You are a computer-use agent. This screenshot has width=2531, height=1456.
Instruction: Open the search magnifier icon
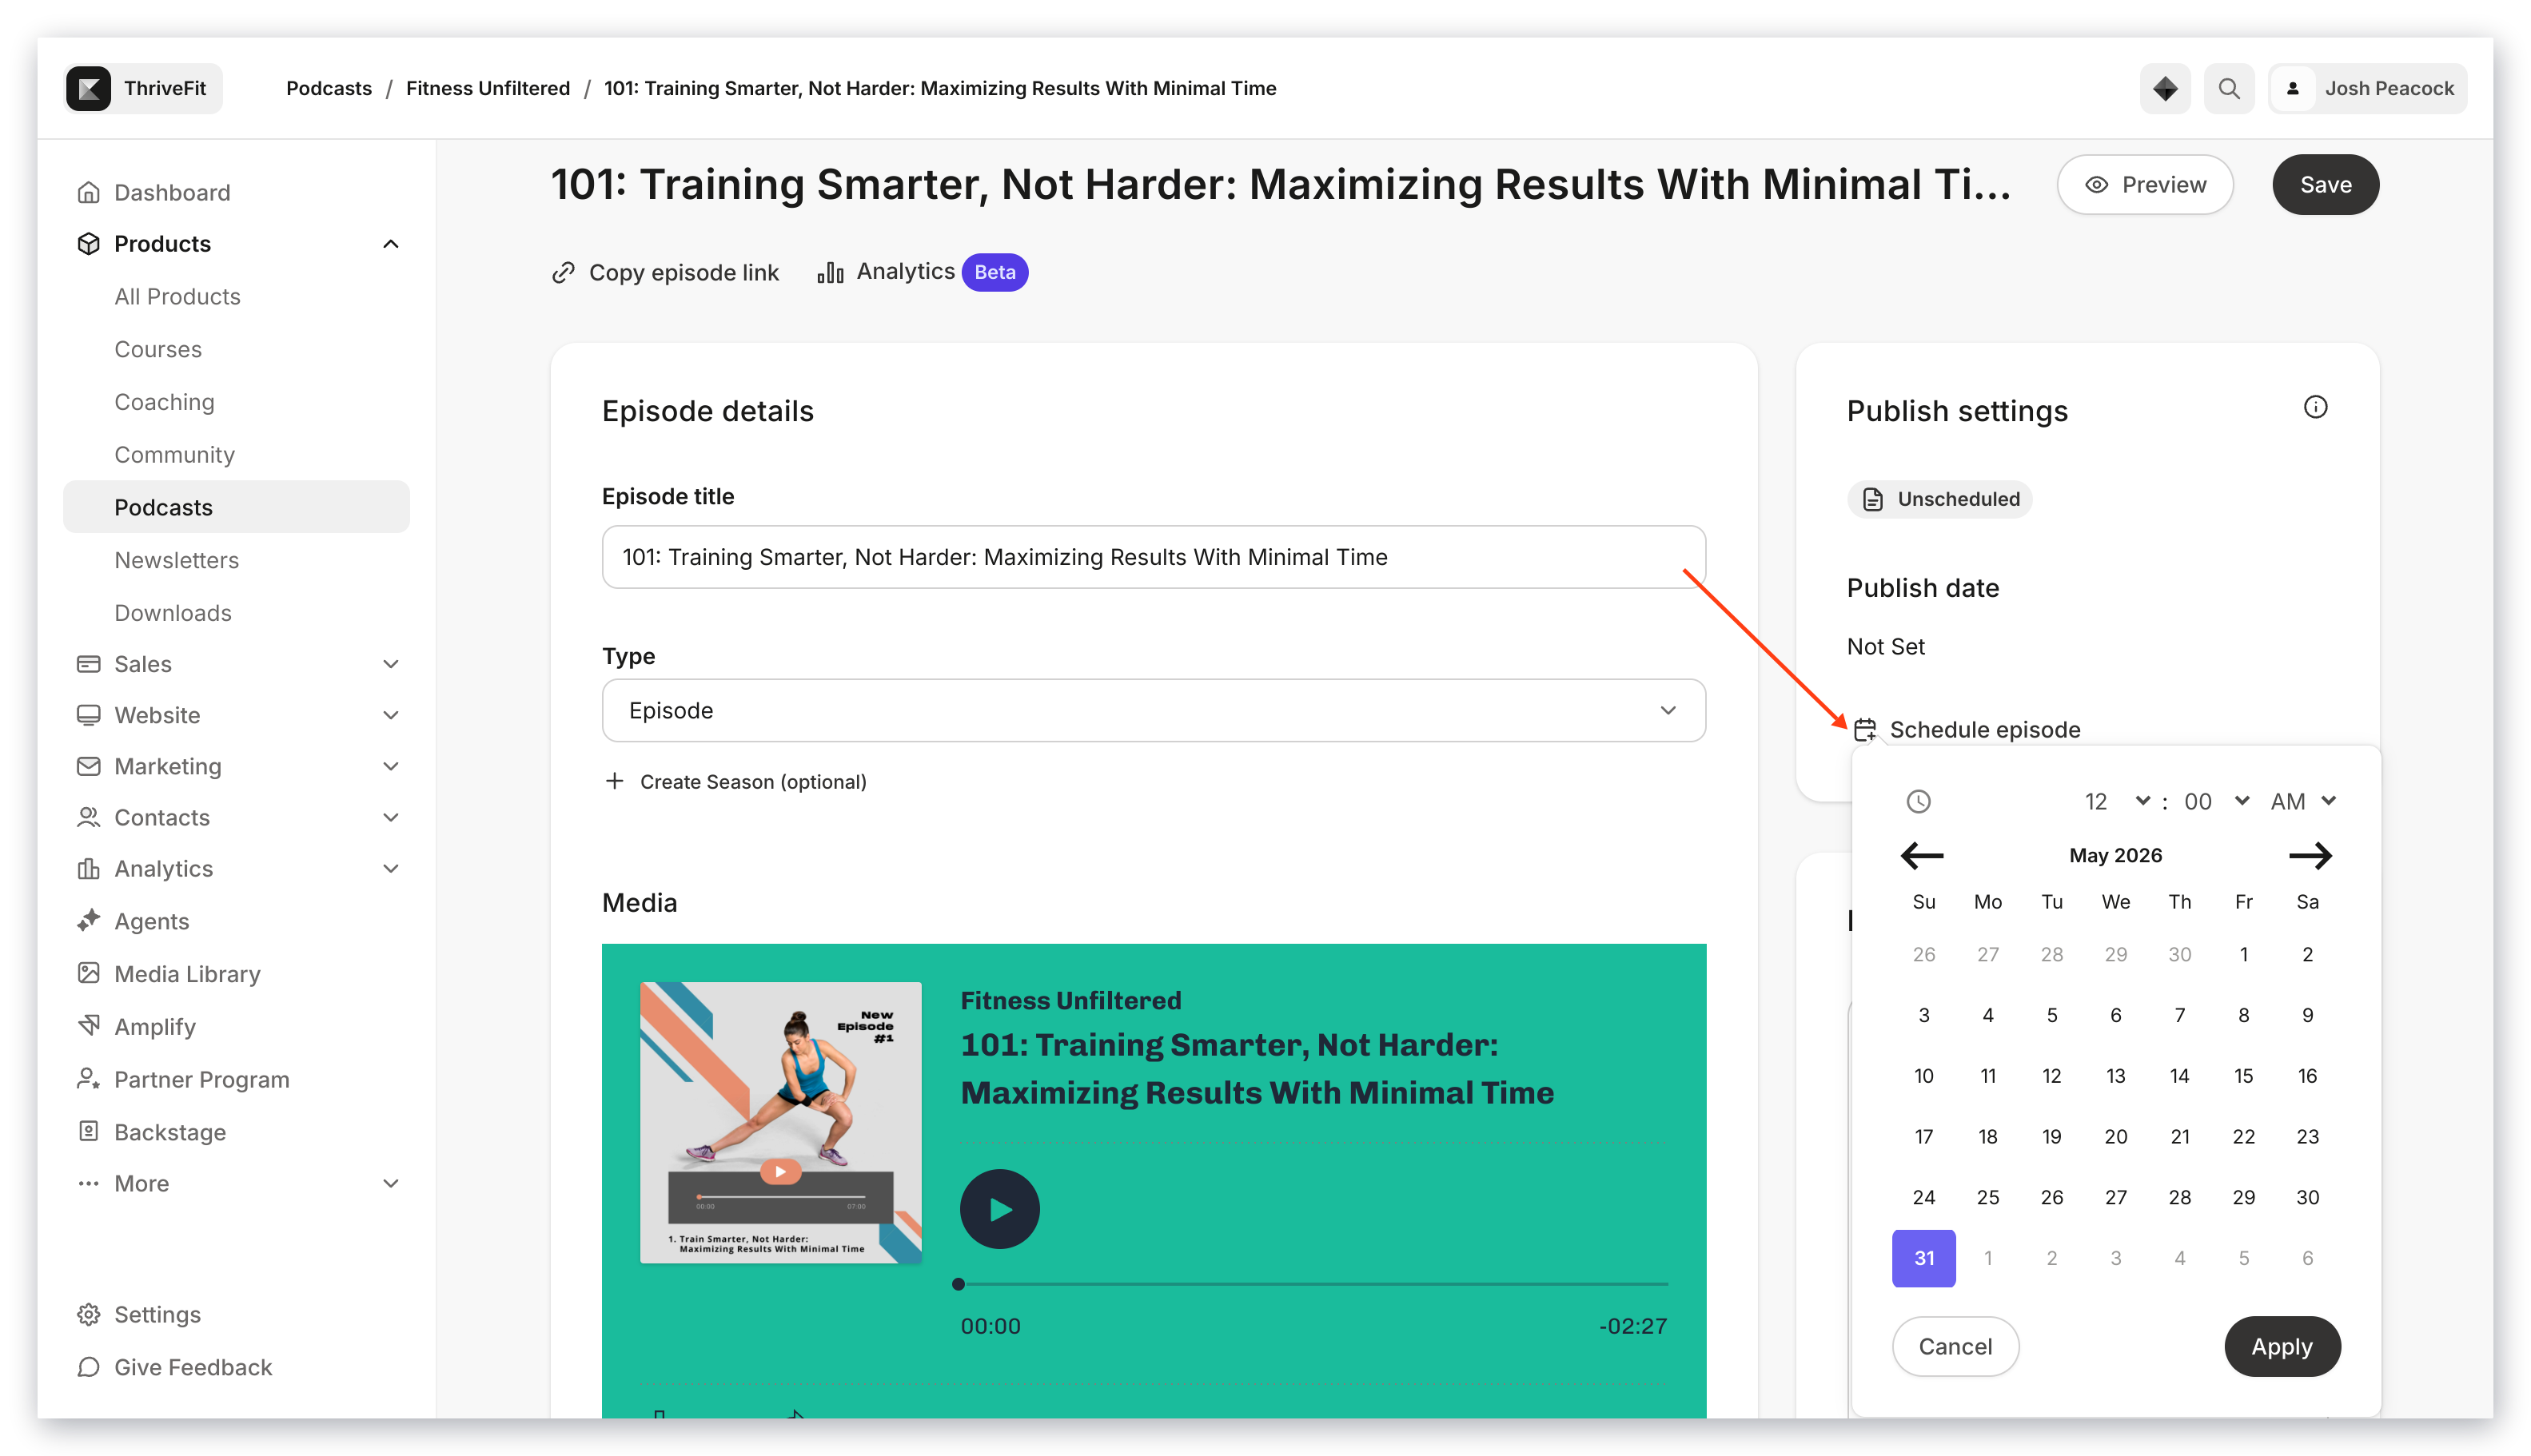pyautogui.click(x=2228, y=88)
